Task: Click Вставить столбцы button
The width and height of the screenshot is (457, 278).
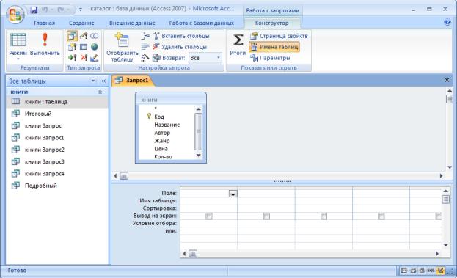Action: [x=181, y=36]
